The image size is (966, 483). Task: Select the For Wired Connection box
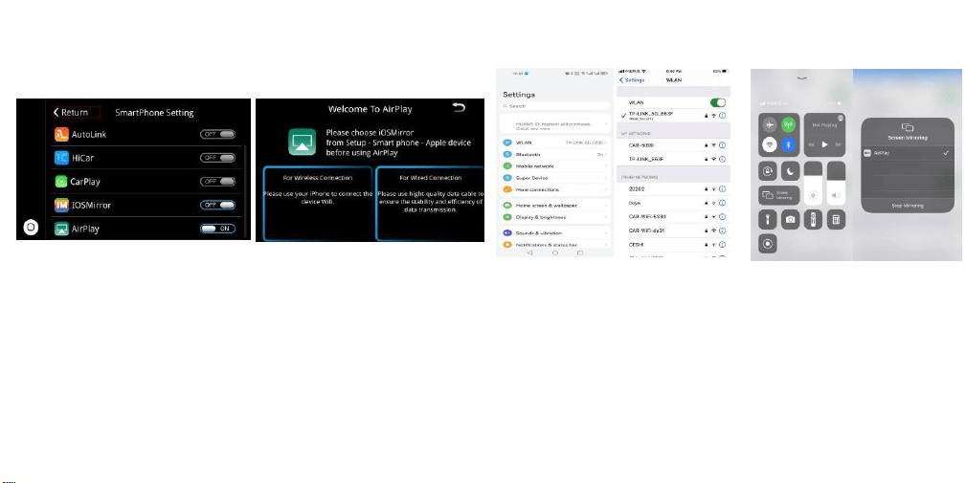pyautogui.click(x=430, y=203)
